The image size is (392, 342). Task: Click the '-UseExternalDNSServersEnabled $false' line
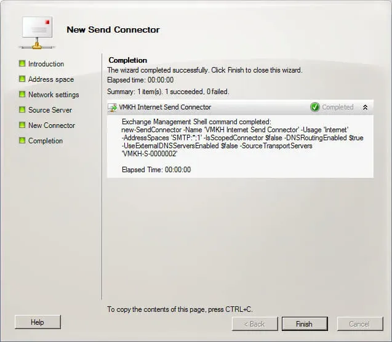point(217,146)
